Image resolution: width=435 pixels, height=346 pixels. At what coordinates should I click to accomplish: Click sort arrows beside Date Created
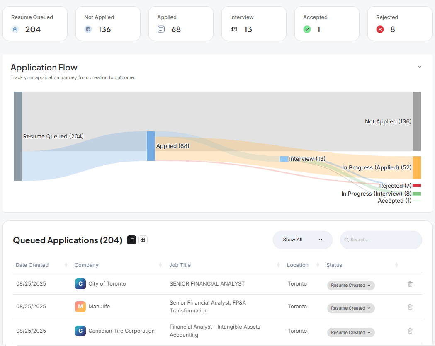point(66,265)
